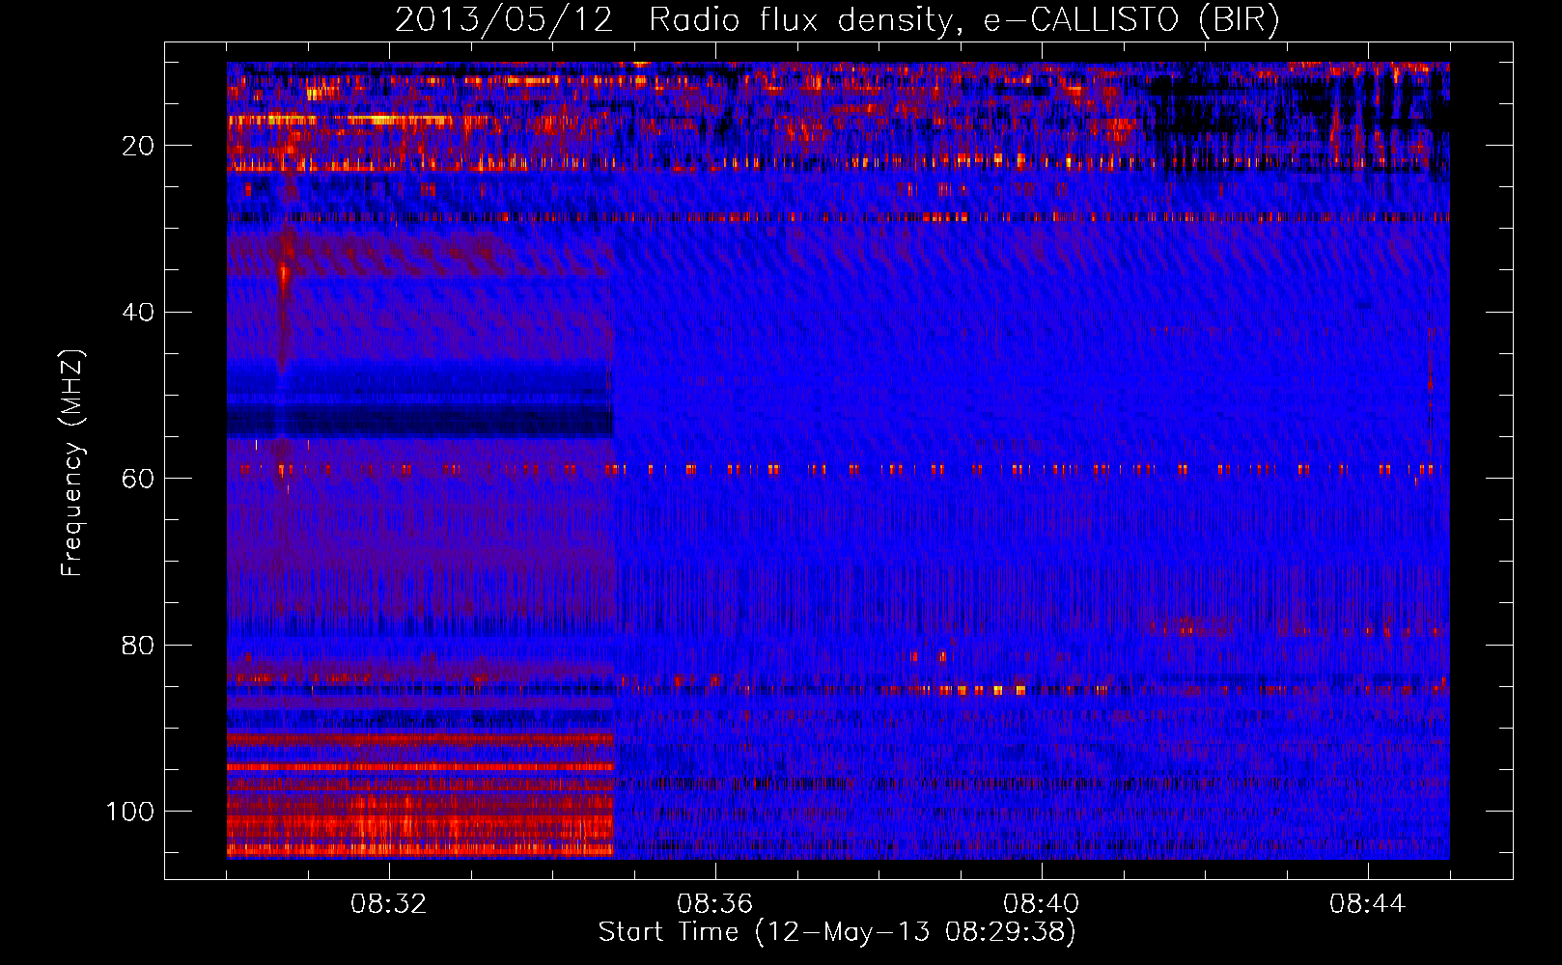
Task: Click the 08:32 time tick label
Action: click(x=389, y=904)
